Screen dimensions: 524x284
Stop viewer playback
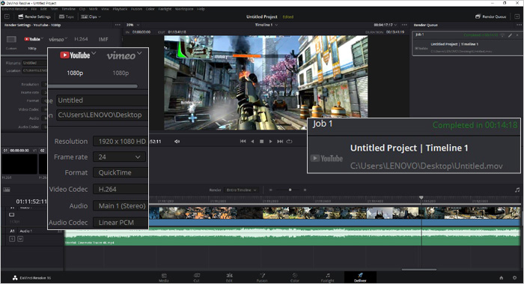[x=262, y=142]
